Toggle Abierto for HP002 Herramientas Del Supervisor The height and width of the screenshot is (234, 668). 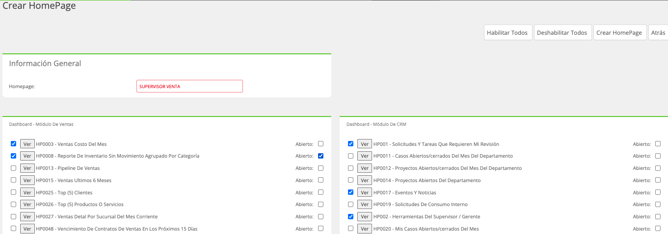[x=658, y=216]
